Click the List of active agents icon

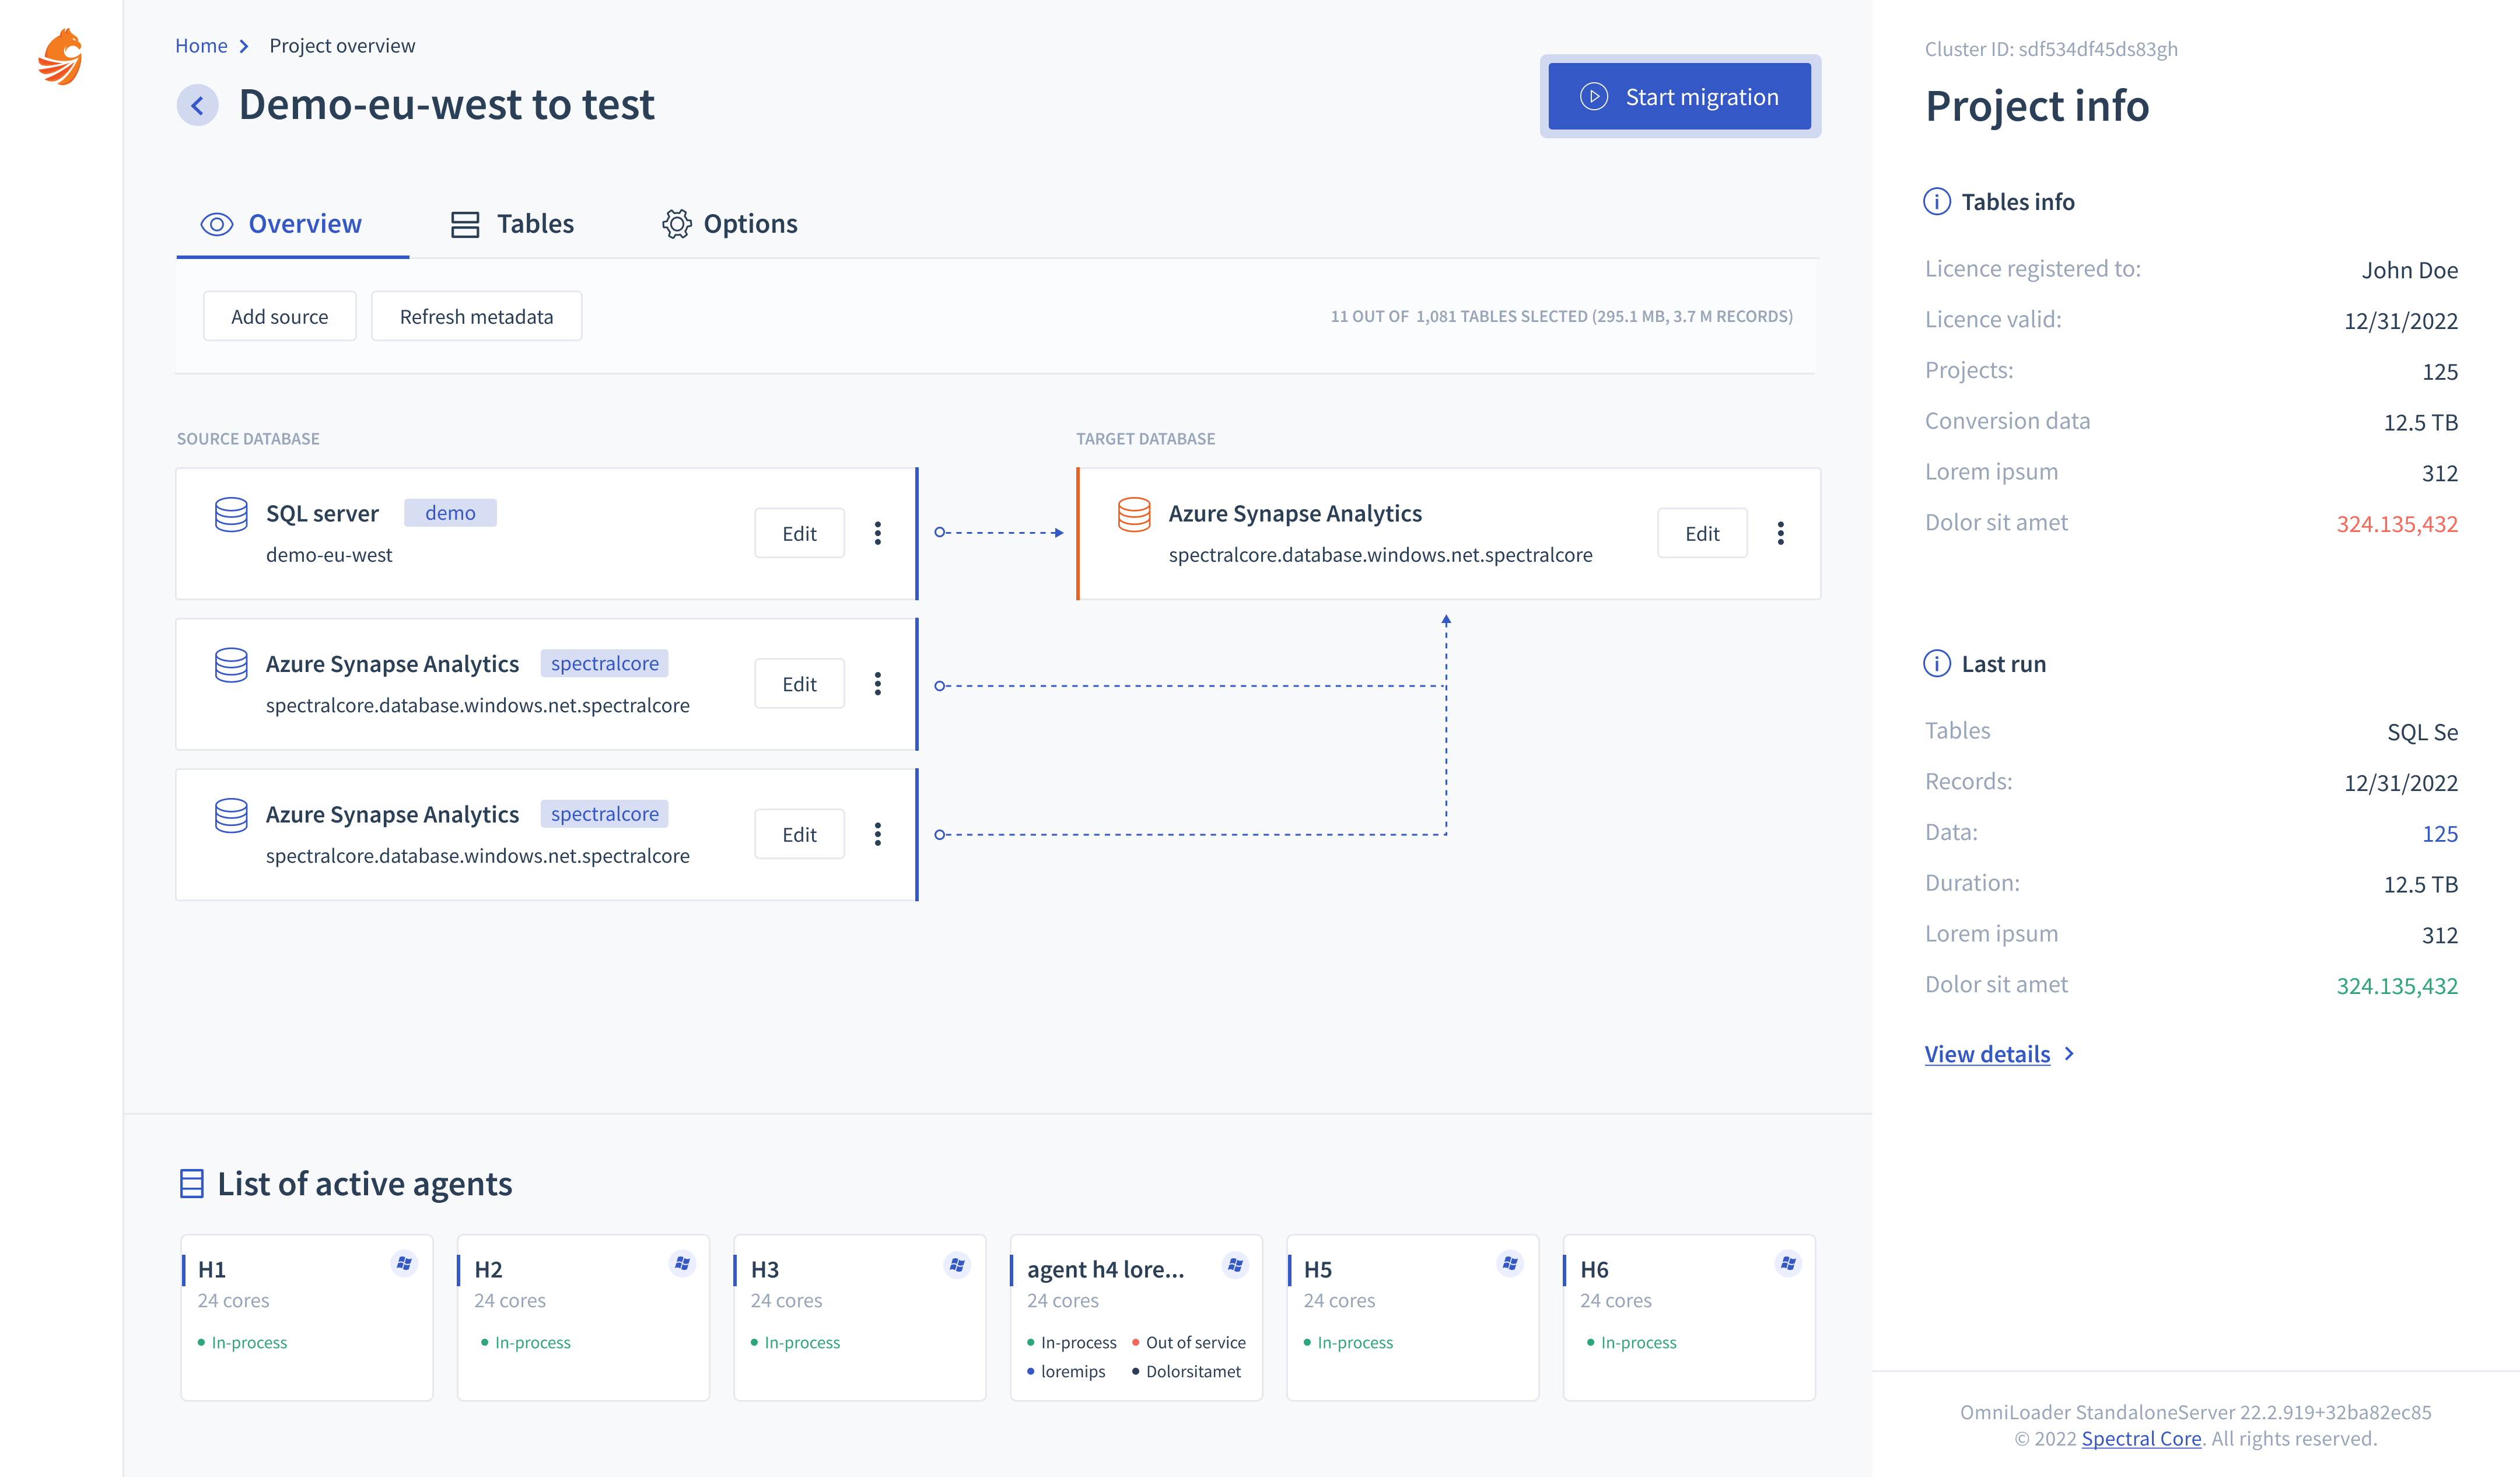point(191,1183)
